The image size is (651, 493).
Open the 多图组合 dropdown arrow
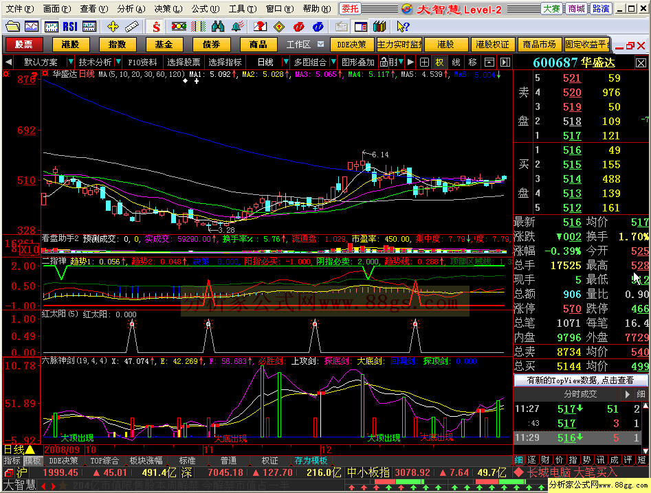click(x=333, y=62)
